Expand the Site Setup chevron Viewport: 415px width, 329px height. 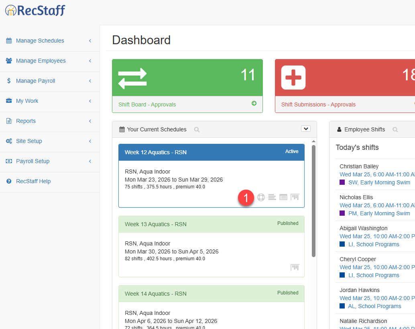pyautogui.click(x=90, y=141)
